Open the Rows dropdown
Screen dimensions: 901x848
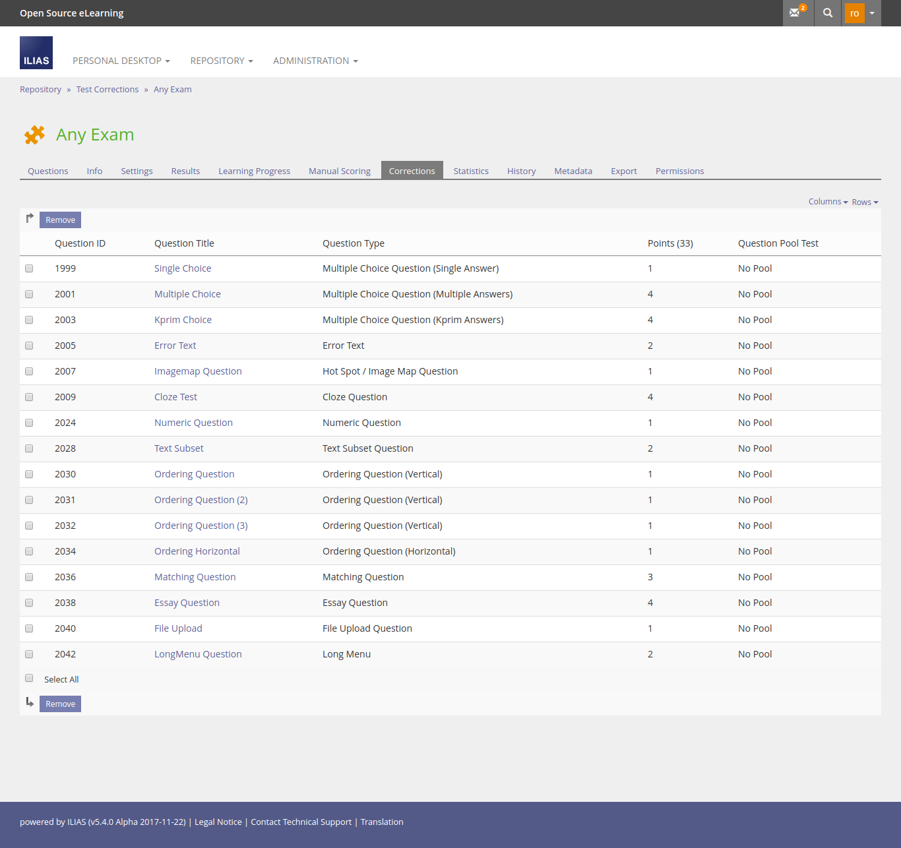click(865, 202)
